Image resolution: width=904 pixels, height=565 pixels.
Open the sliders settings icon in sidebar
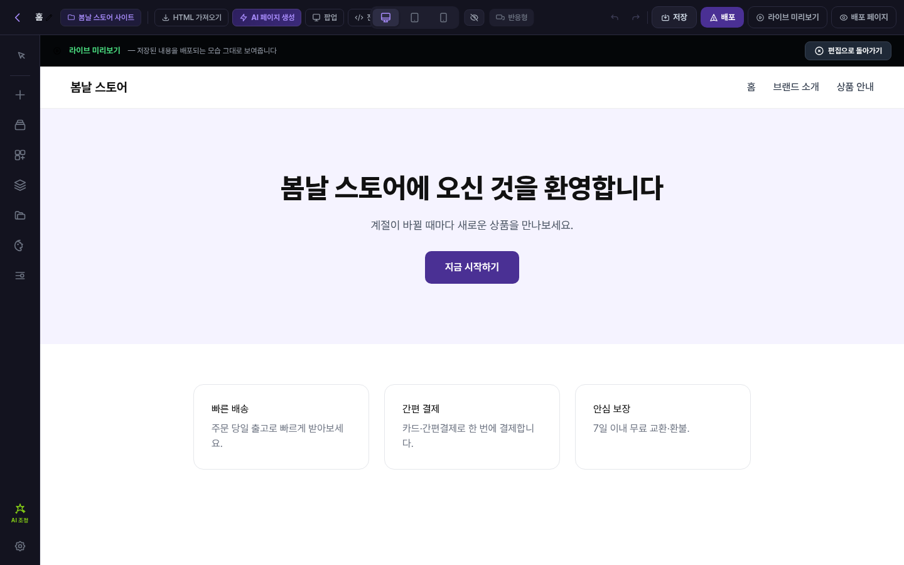click(20, 276)
